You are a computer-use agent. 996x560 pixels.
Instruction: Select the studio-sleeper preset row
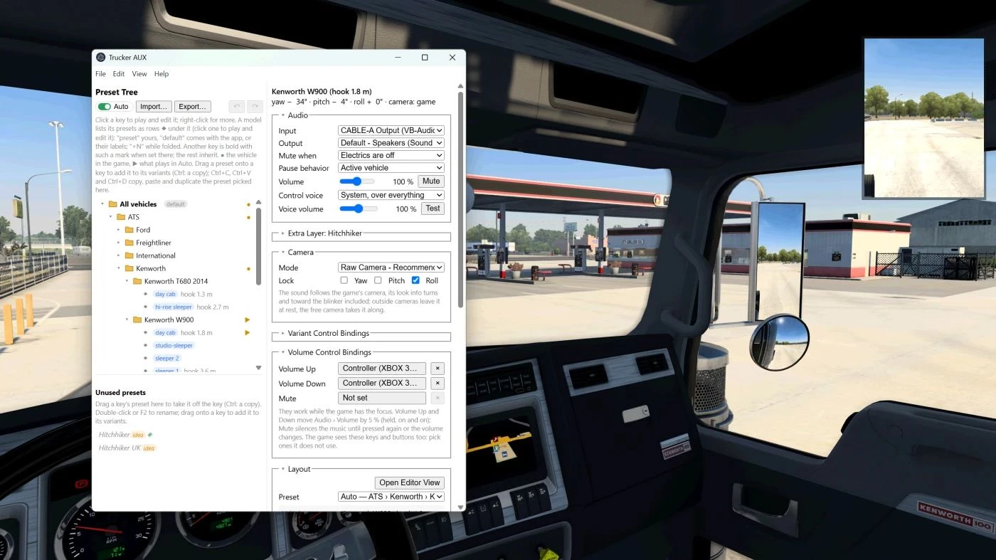174,345
